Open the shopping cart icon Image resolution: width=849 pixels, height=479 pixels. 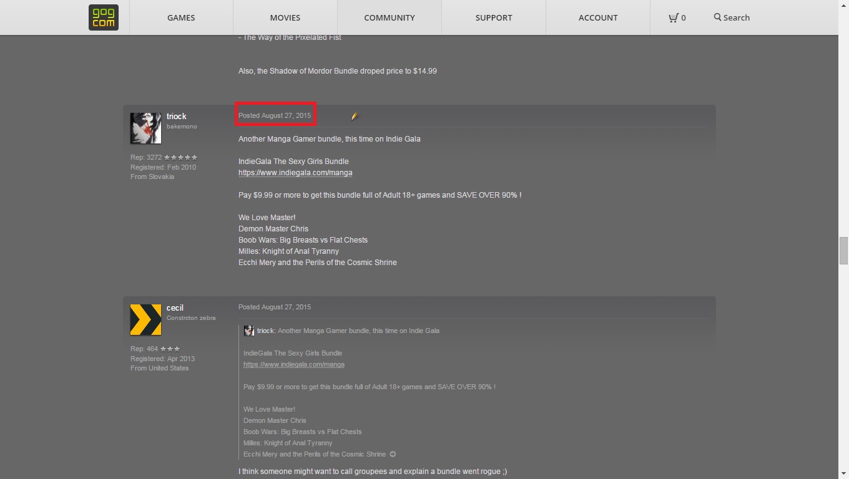pos(673,17)
